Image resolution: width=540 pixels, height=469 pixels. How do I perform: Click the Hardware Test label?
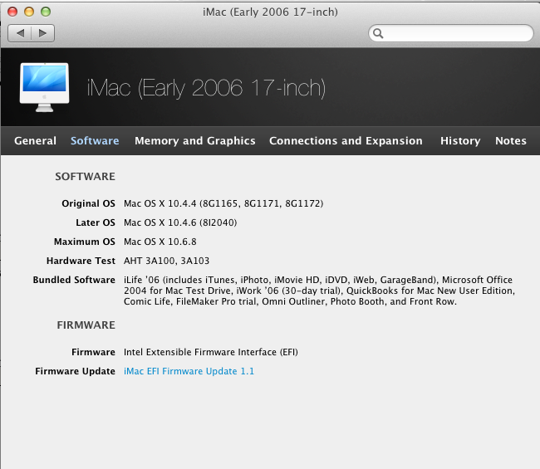(x=81, y=261)
